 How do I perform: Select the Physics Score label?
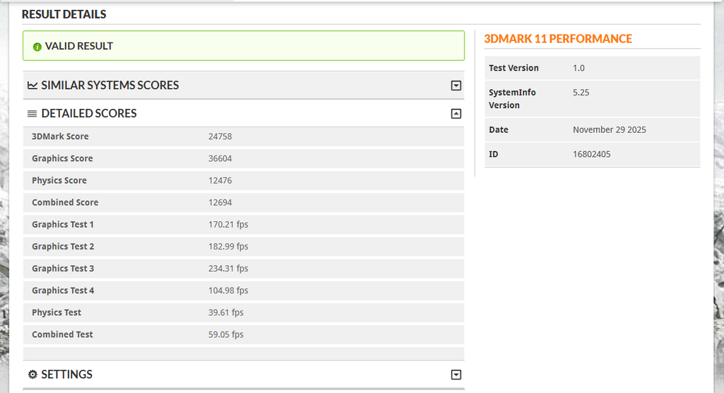[59, 180]
